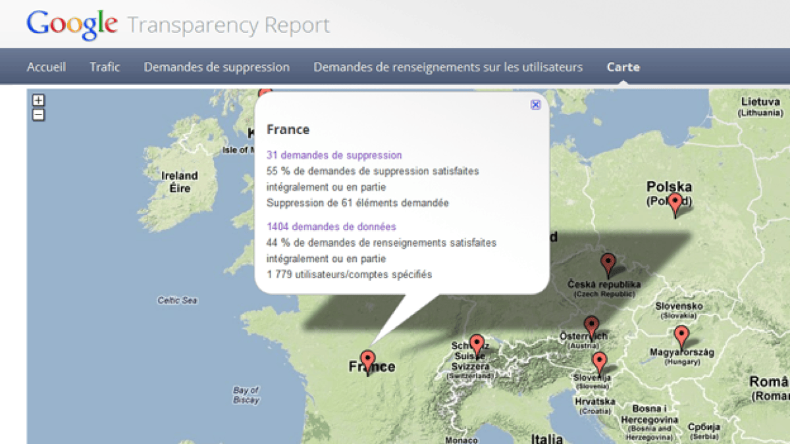Select the Poland map pin
Viewport: 790px width, 444px height.
click(675, 205)
